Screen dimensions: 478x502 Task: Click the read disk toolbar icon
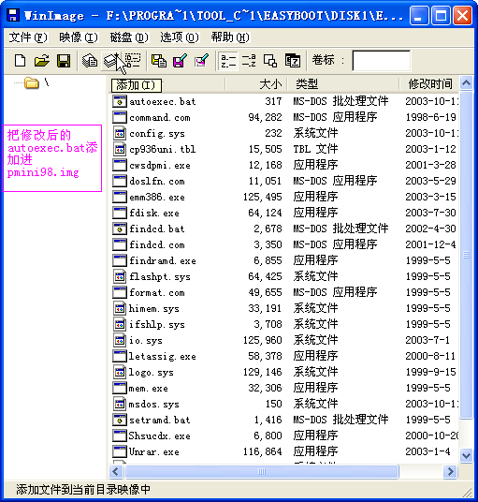click(90, 61)
